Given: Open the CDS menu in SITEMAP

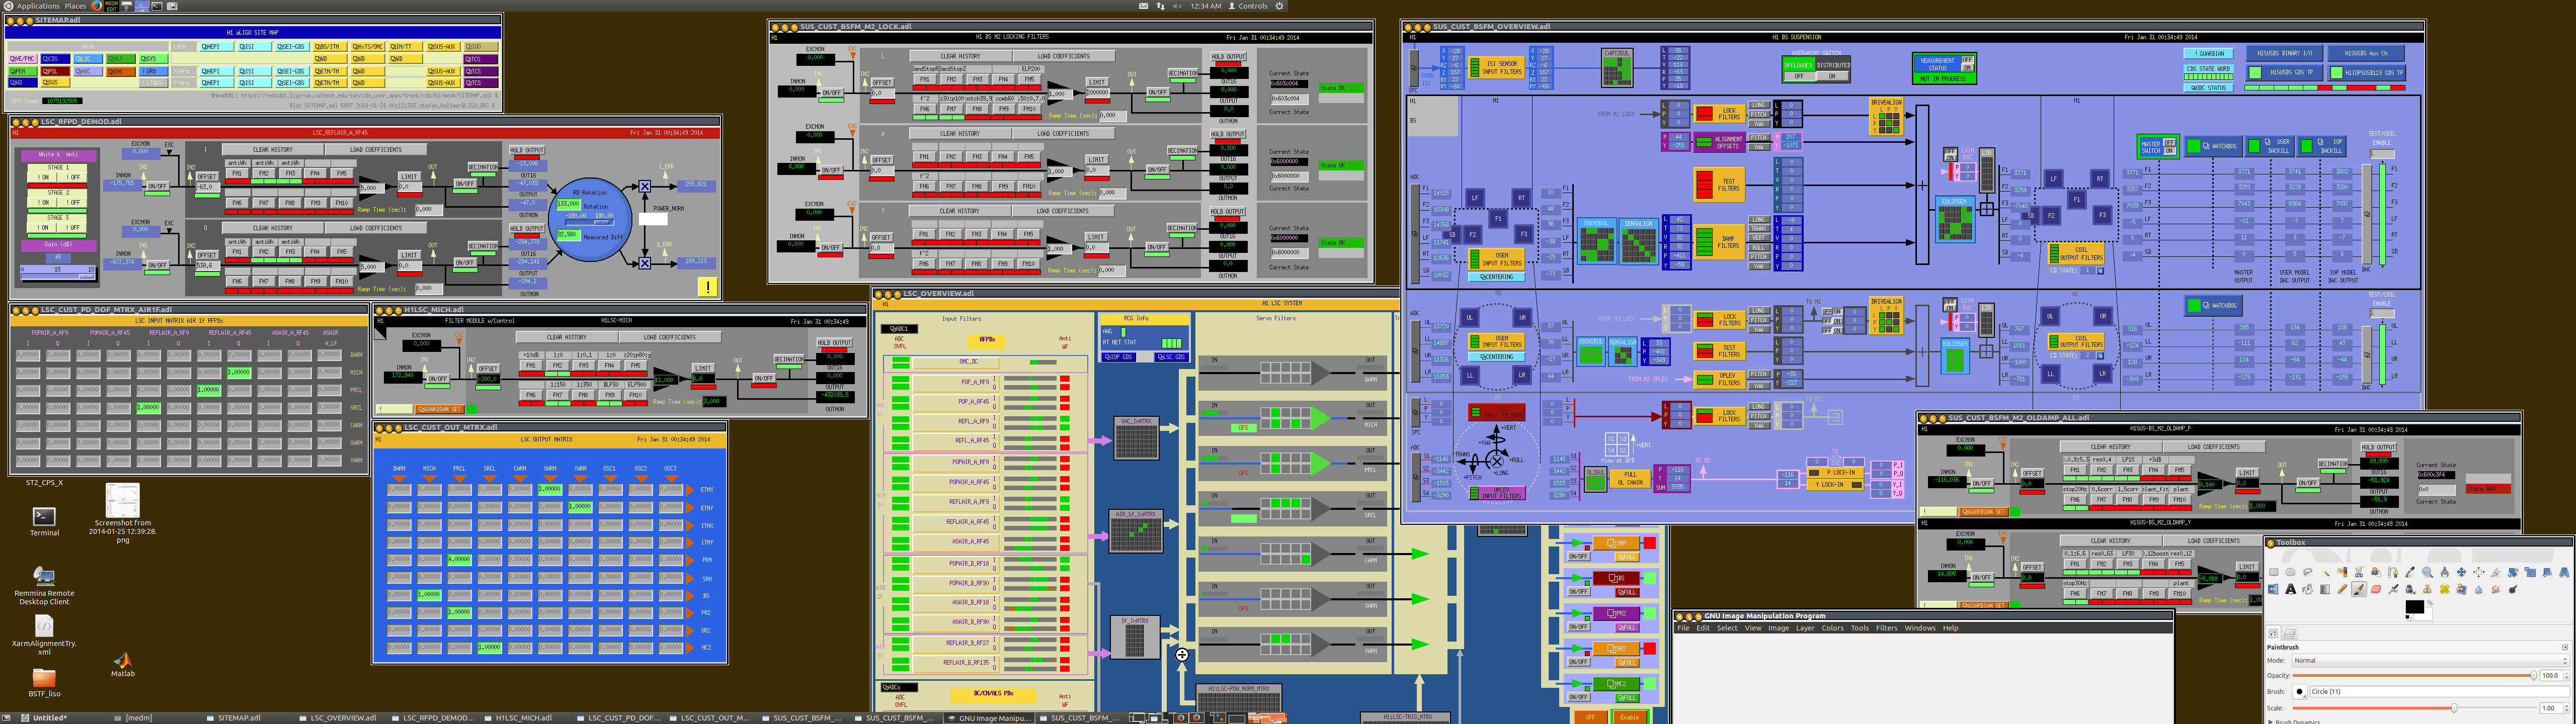Looking at the screenshot, I should click(x=55, y=59).
